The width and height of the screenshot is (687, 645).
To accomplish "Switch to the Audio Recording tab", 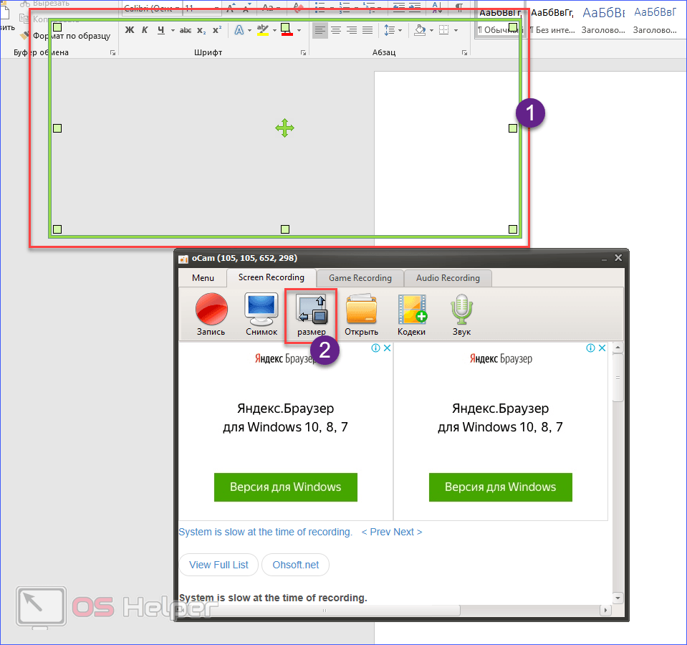I will [448, 278].
